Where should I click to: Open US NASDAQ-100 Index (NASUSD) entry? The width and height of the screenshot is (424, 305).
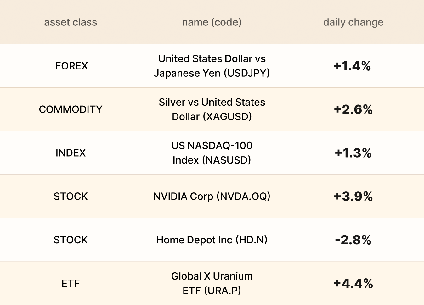point(212,153)
